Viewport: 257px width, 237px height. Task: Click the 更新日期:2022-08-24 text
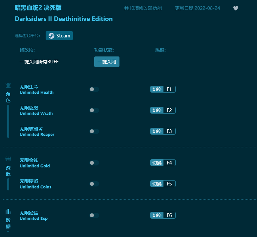point(198,8)
